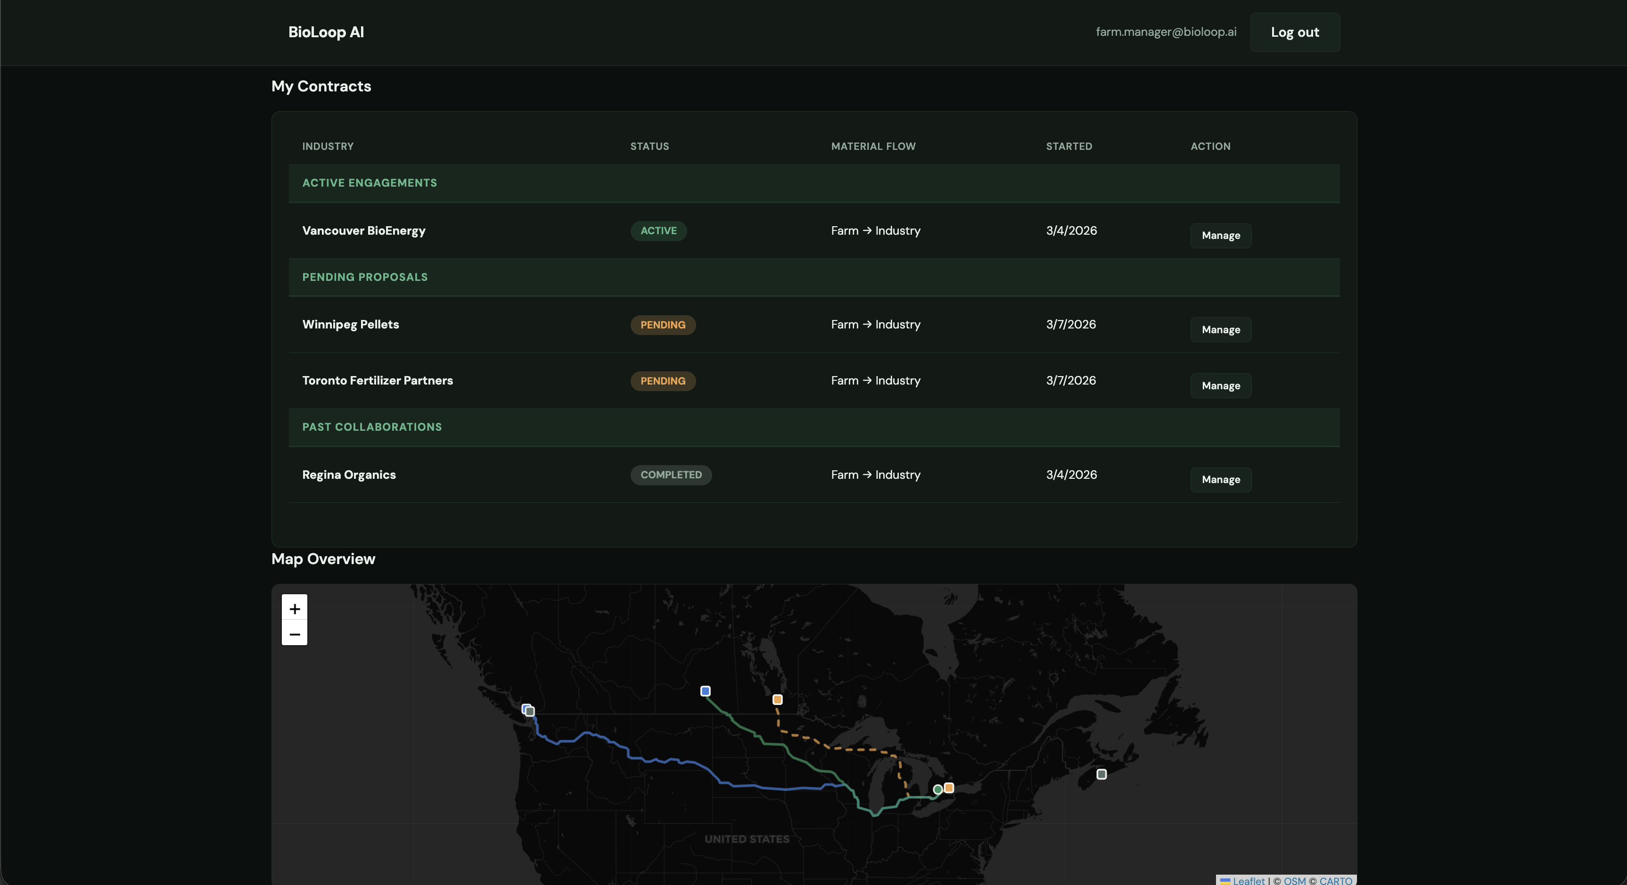The height and width of the screenshot is (885, 1627).
Task: Open the BioLoop AI home link
Action: (x=326, y=32)
